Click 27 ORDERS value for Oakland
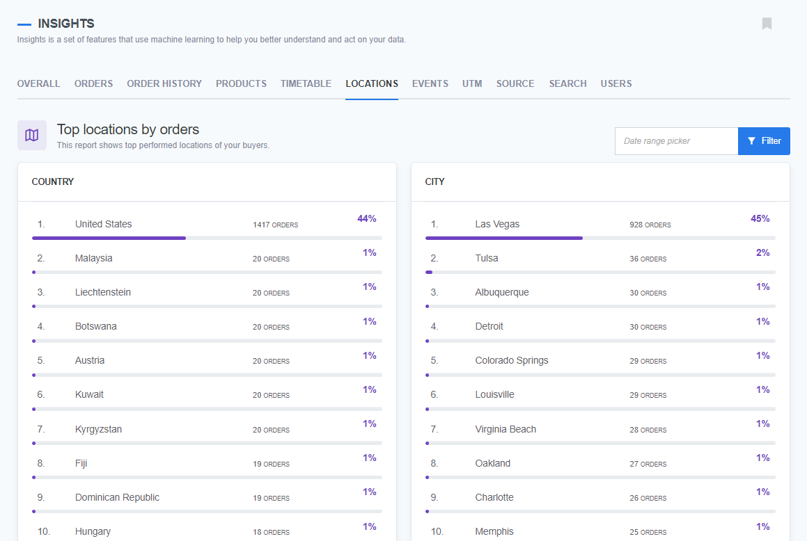Image resolution: width=807 pixels, height=541 pixels. (x=648, y=464)
